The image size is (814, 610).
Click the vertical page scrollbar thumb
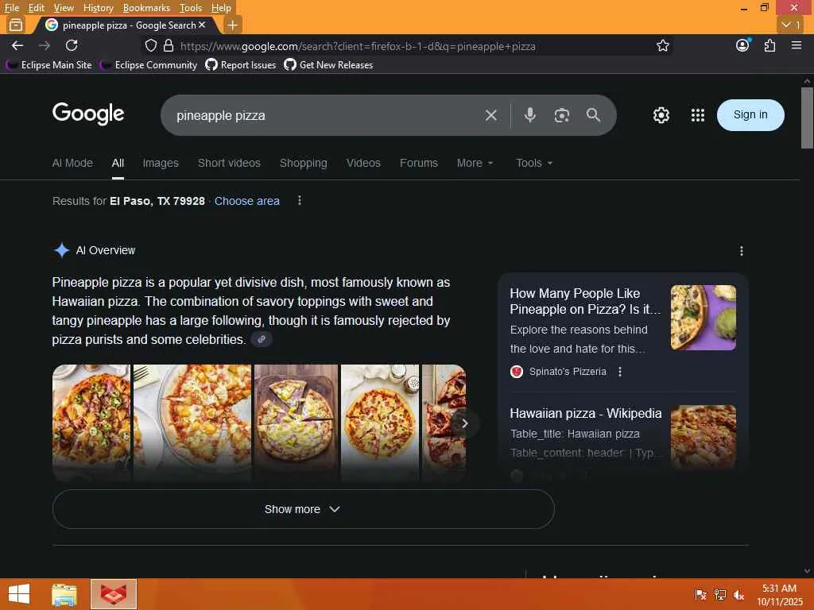[x=807, y=118]
